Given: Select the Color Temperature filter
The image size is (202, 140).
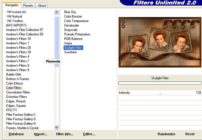Looking at the screenshot, I should pos(77,21).
